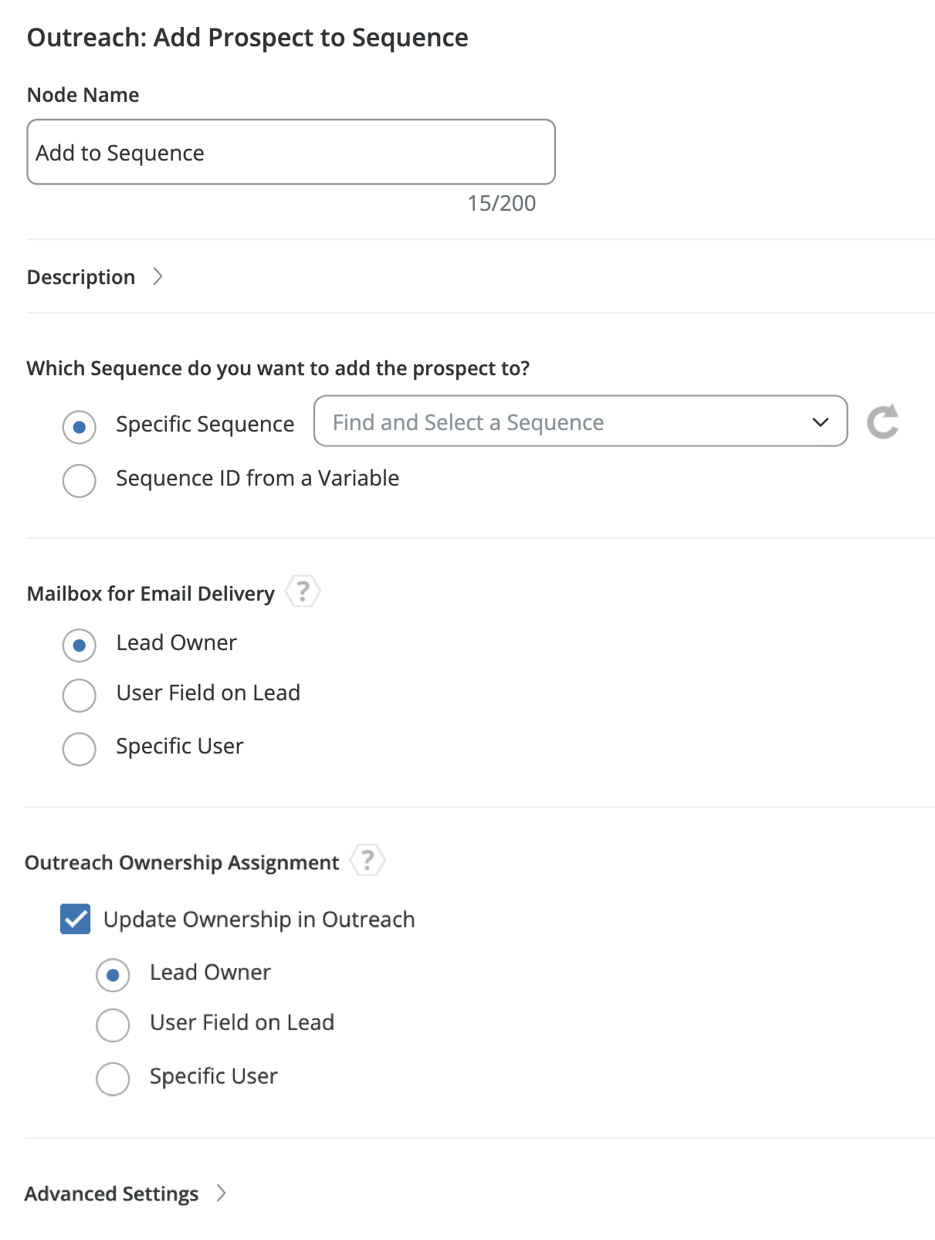
Task: Click the Advanced Settings chevron arrow
Action: (x=222, y=1193)
